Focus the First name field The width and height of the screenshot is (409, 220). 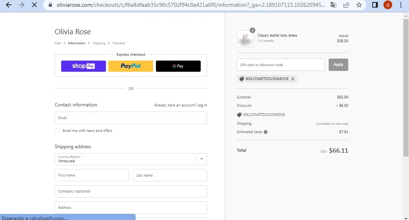92,175
